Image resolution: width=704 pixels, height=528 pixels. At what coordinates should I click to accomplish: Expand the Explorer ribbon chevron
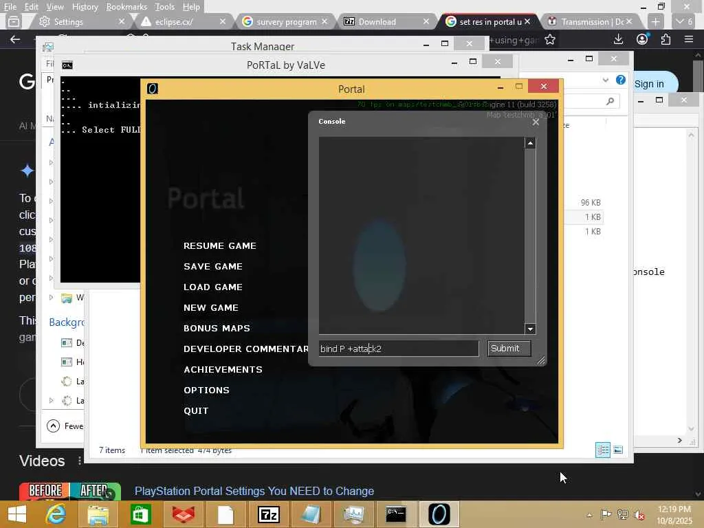pos(605,80)
